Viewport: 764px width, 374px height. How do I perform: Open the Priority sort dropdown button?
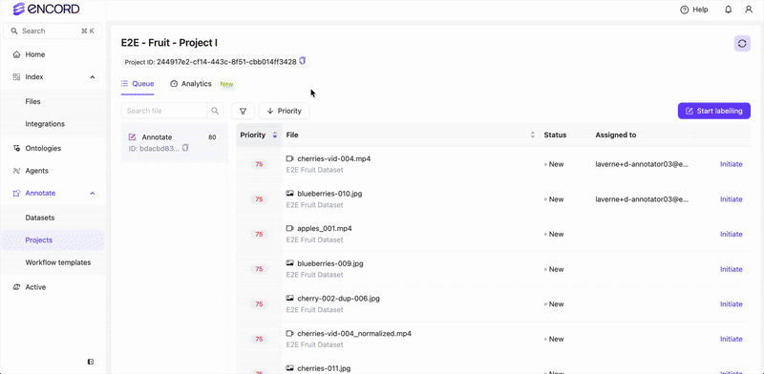[x=284, y=111]
